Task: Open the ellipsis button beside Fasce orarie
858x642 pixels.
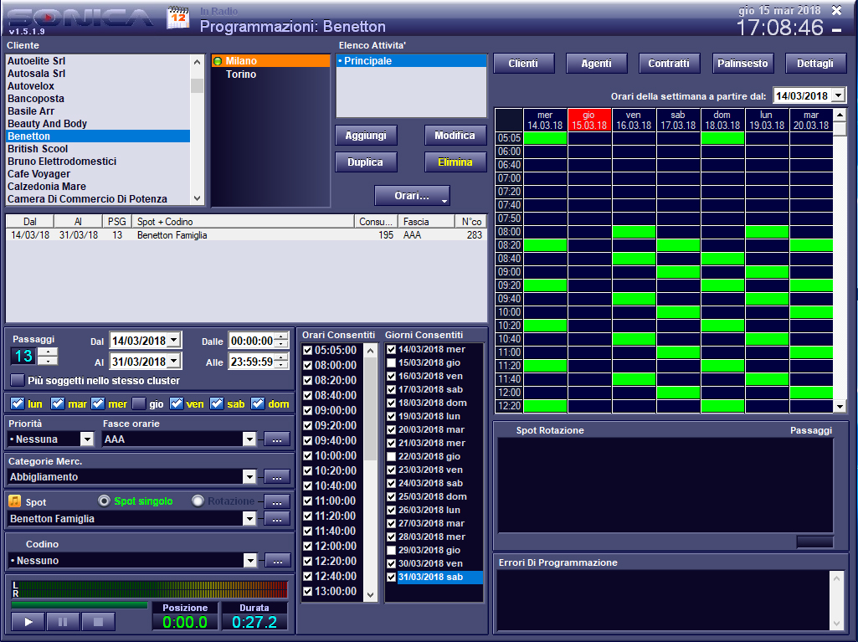Action: pyautogui.click(x=277, y=439)
